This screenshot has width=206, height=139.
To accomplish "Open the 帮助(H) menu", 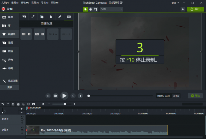I will pyautogui.click(x=55, y=3).
